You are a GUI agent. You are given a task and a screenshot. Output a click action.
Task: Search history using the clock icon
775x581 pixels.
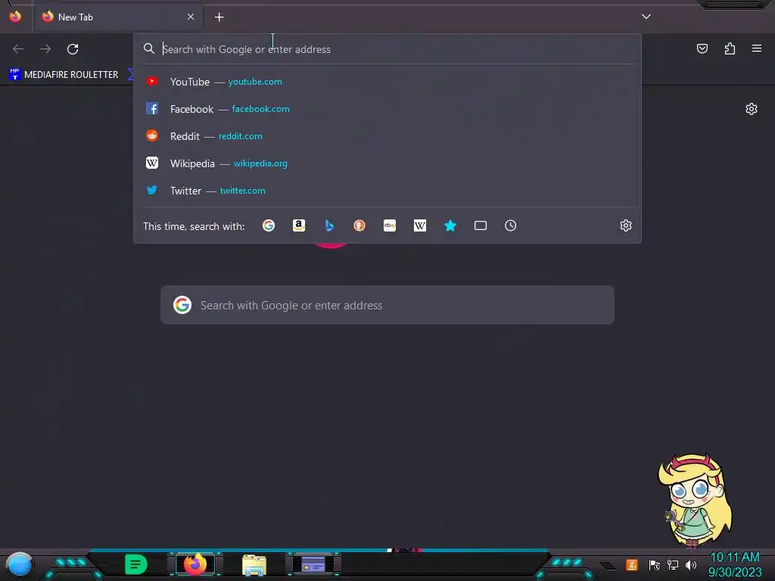click(511, 225)
